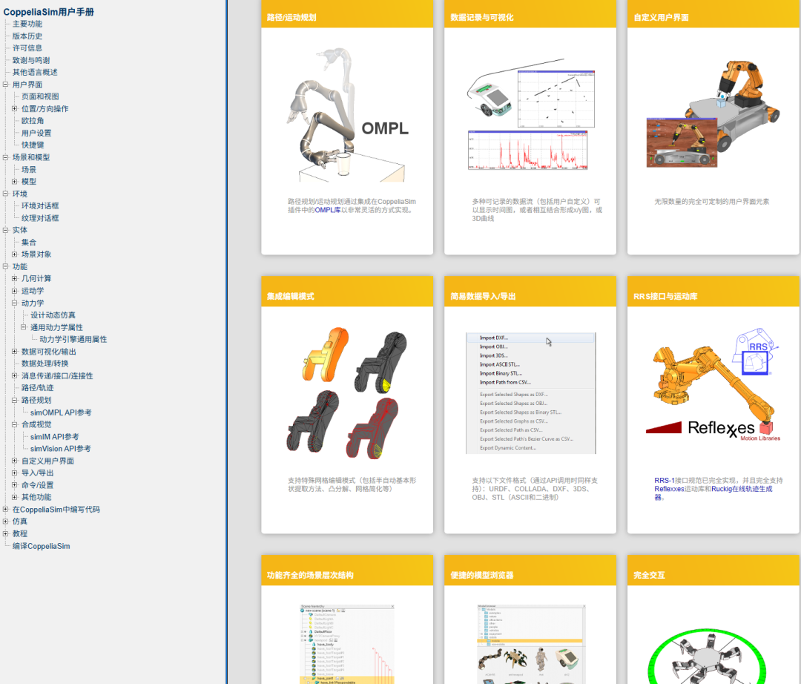Click the CoppeliaSim用户手册 title

coord(48,12)
